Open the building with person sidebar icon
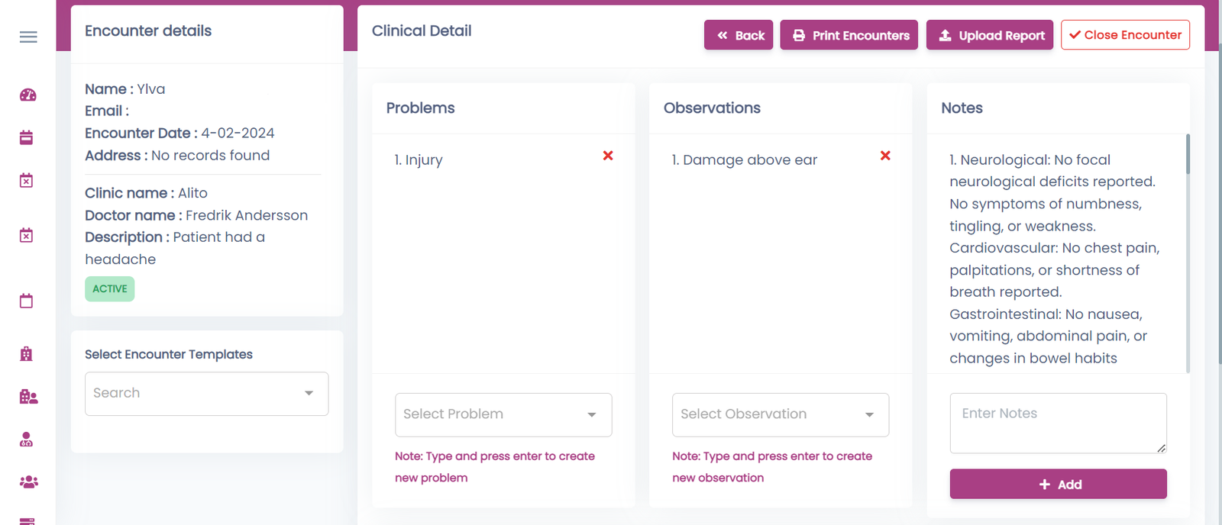 tap(28, 396)
